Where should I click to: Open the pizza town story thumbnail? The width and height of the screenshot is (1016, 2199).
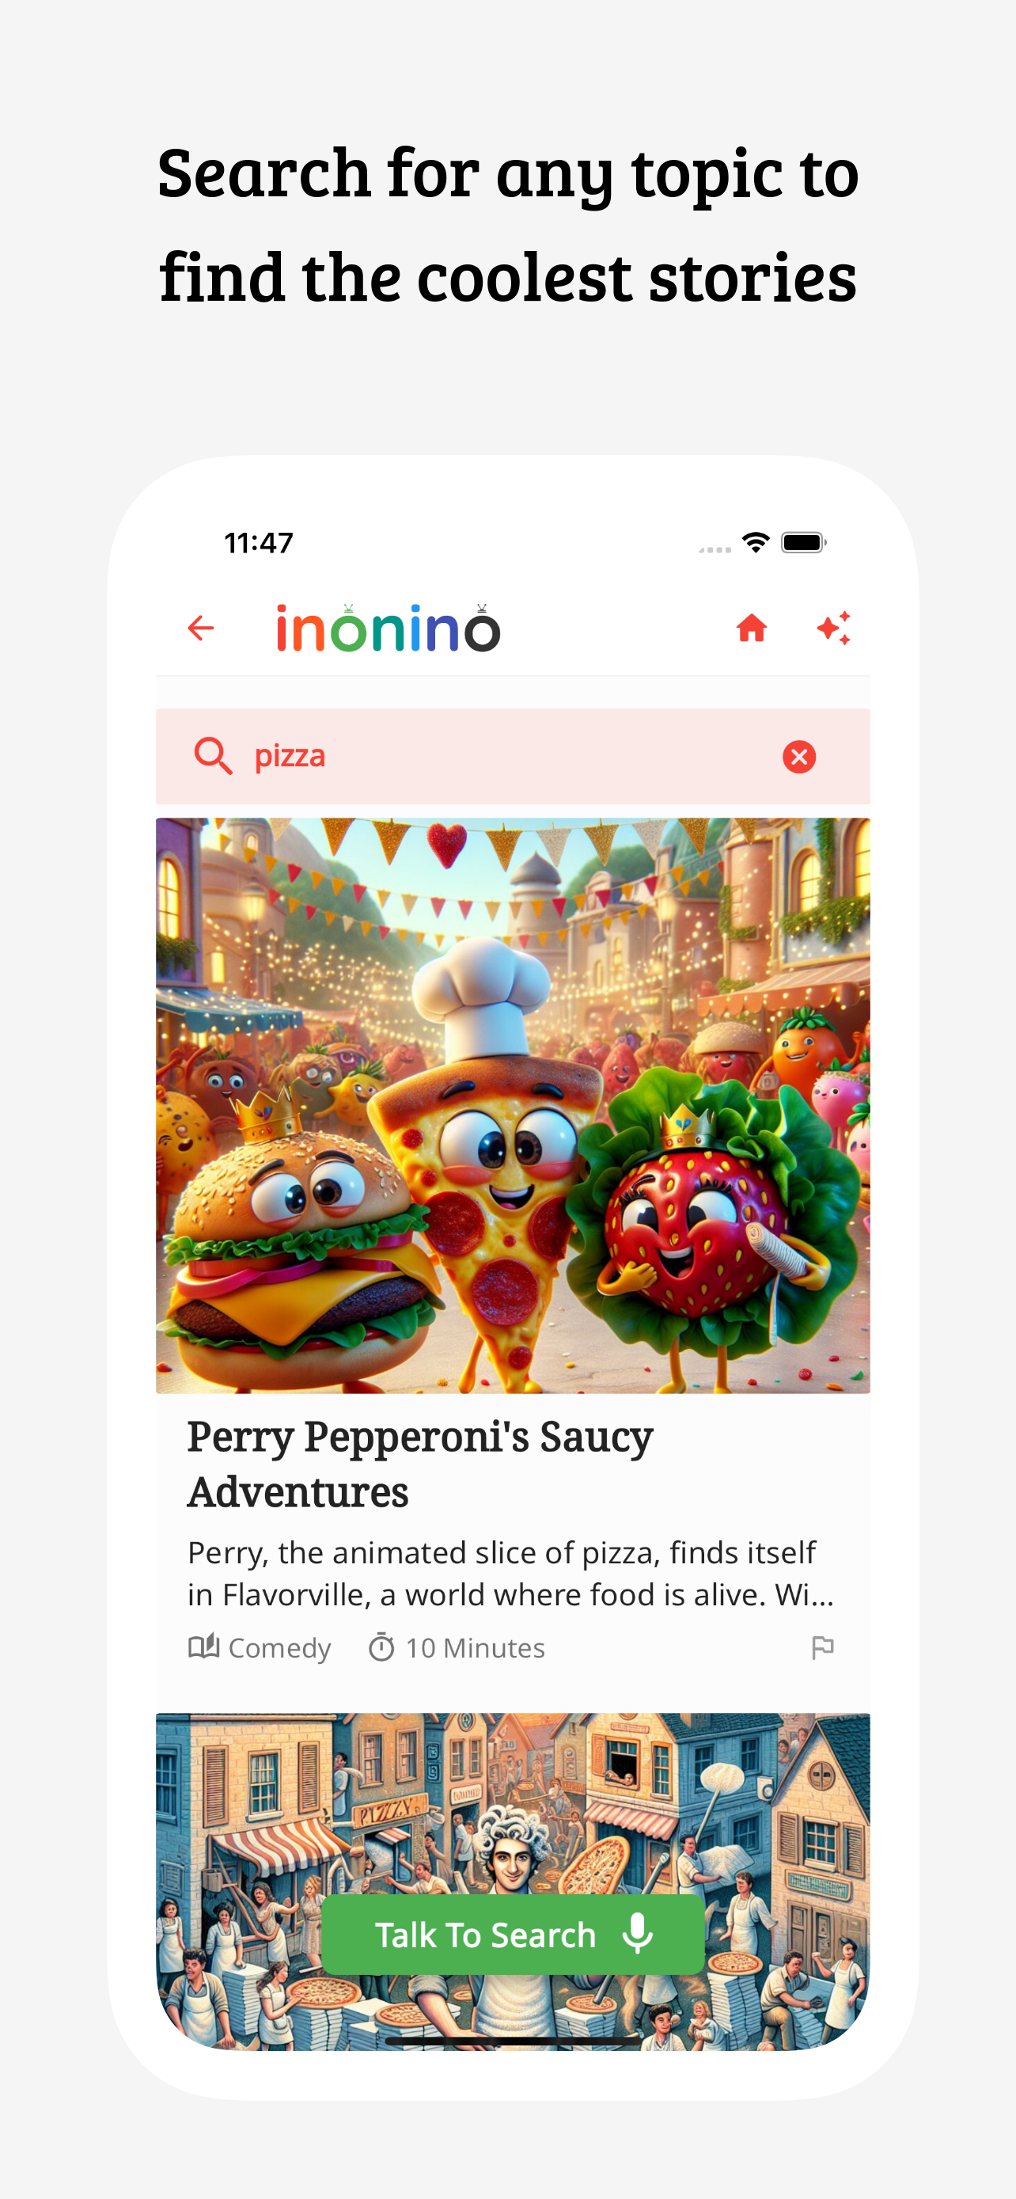513,1882
